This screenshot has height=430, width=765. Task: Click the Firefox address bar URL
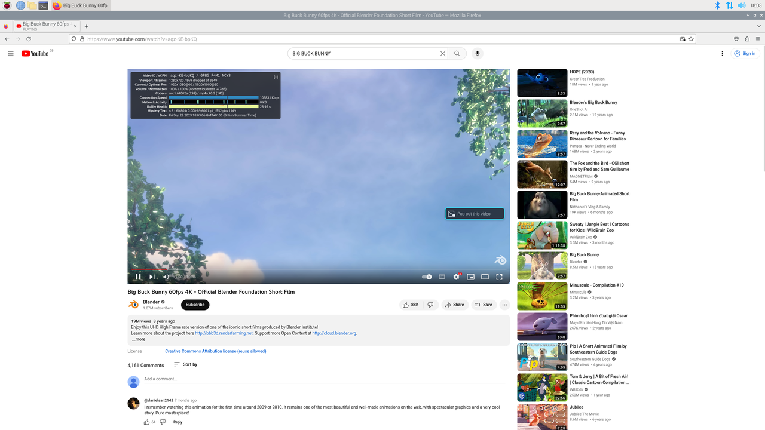[x=142, y=39]
